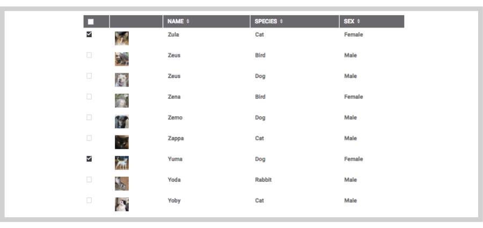Open Zena's bird photo thumbnail
This screenshot has height=228, width=483.
coord(122,101)
